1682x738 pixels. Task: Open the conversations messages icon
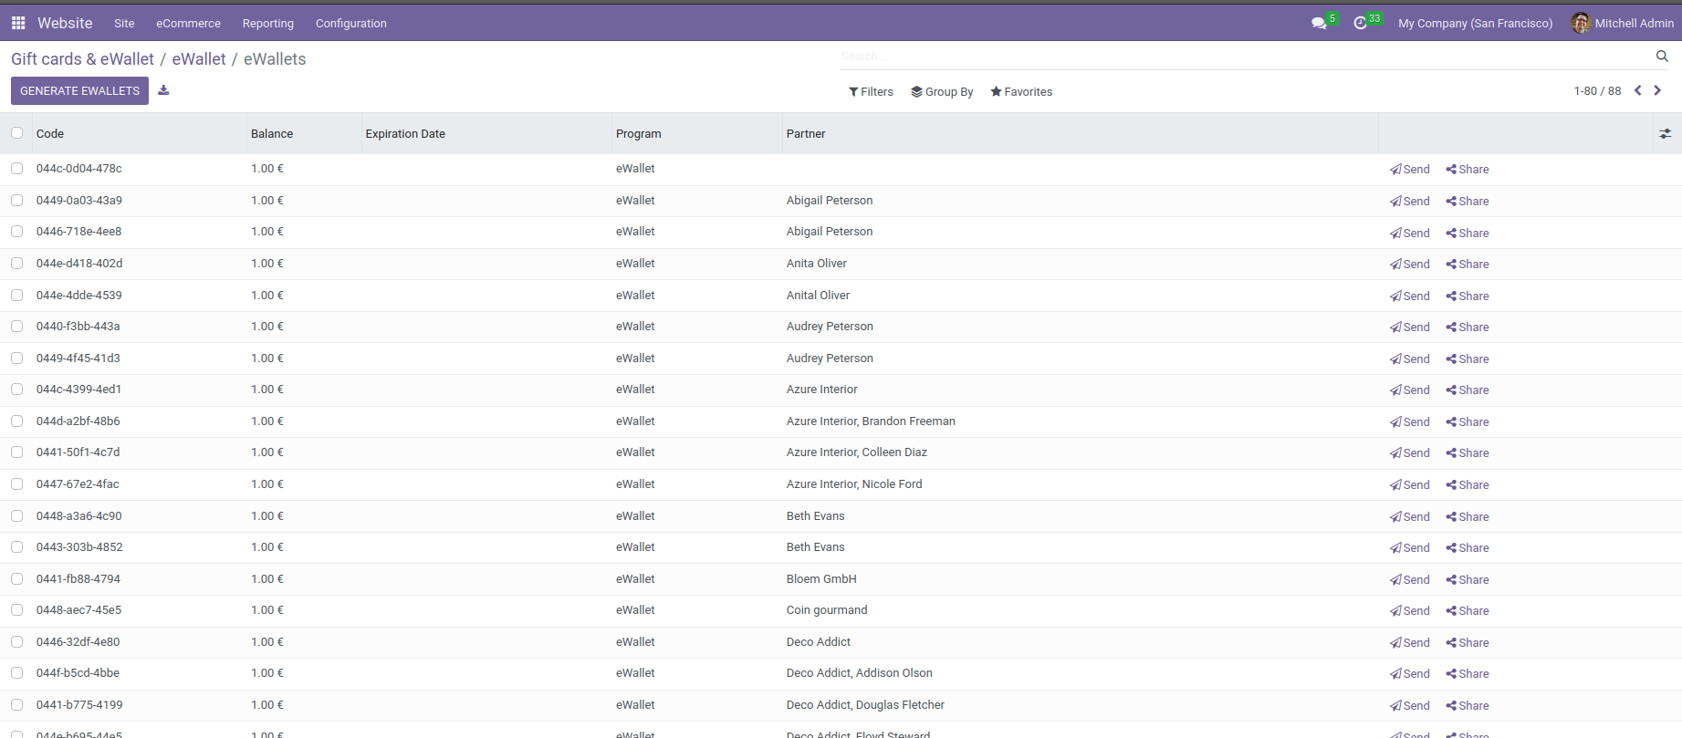[x=1319, y=23]
